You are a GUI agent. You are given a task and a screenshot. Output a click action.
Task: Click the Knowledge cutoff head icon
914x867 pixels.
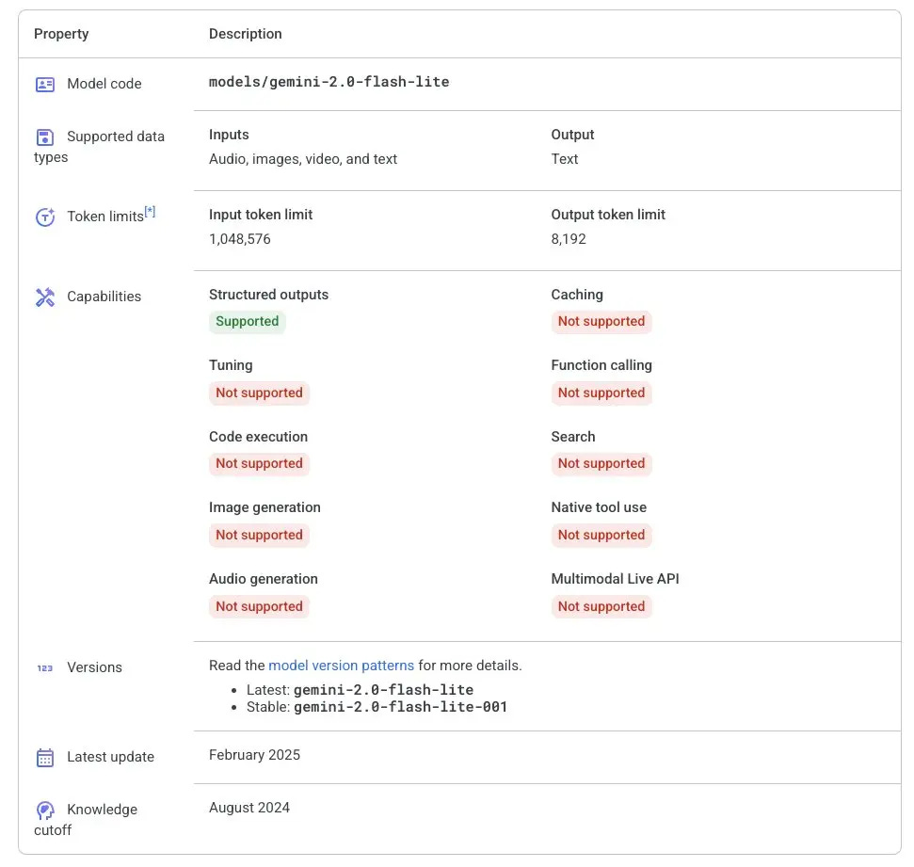click(45, 811)
